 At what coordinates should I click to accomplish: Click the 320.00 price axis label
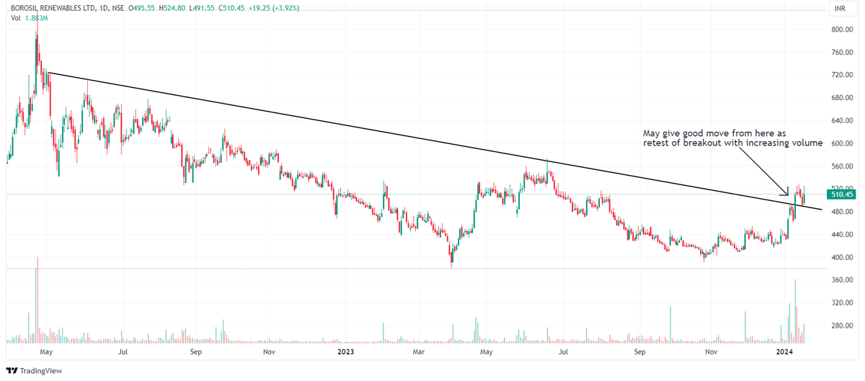tap(841, 303)
